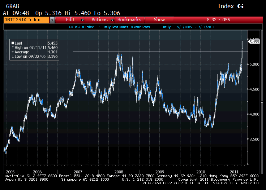Click the 2007 x-axis label
266x190 pixels.
(x=78, y=172)
